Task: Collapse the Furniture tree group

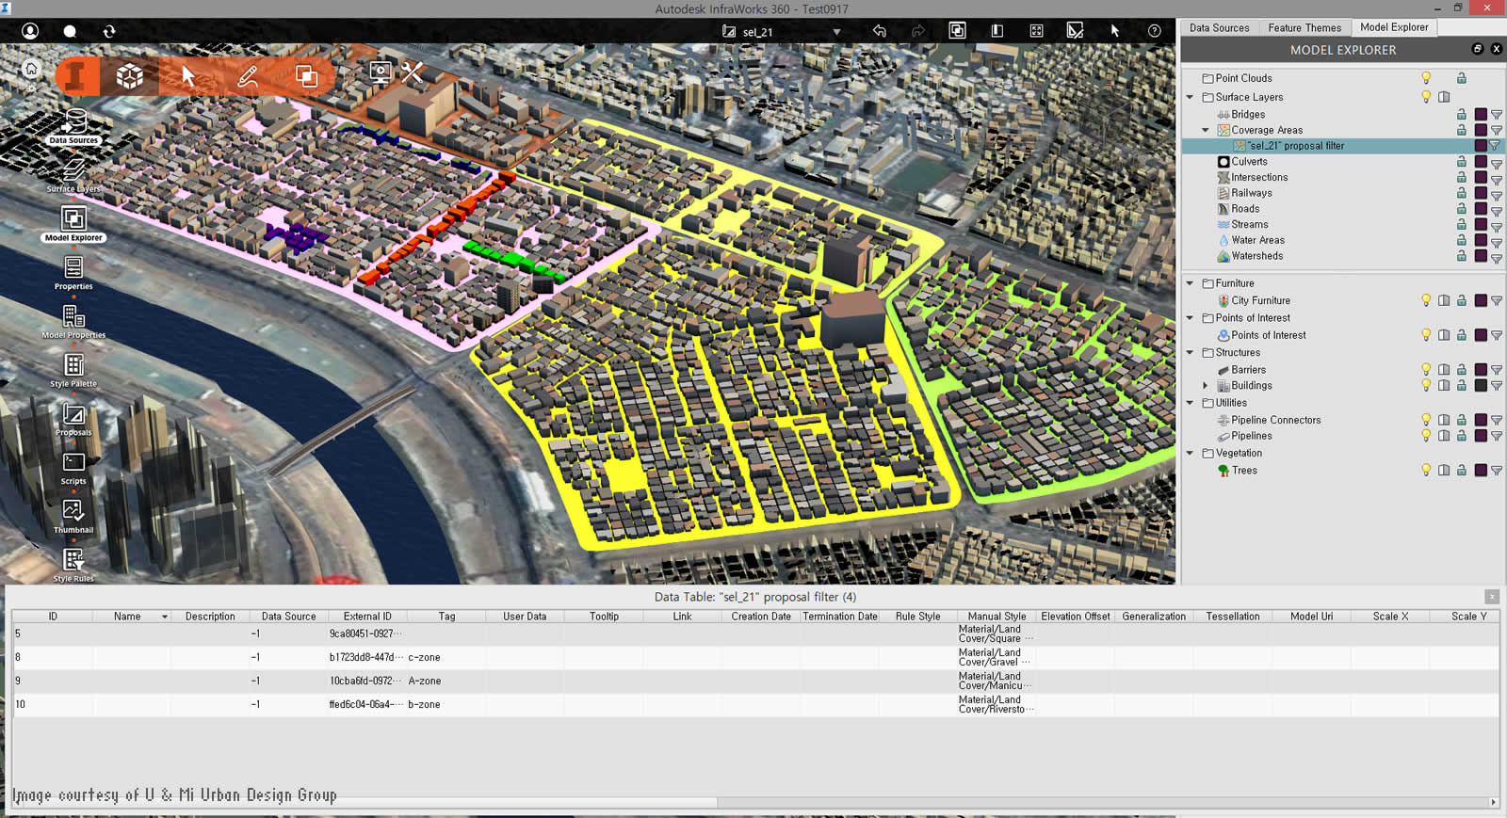Action: coord(1190,283)
